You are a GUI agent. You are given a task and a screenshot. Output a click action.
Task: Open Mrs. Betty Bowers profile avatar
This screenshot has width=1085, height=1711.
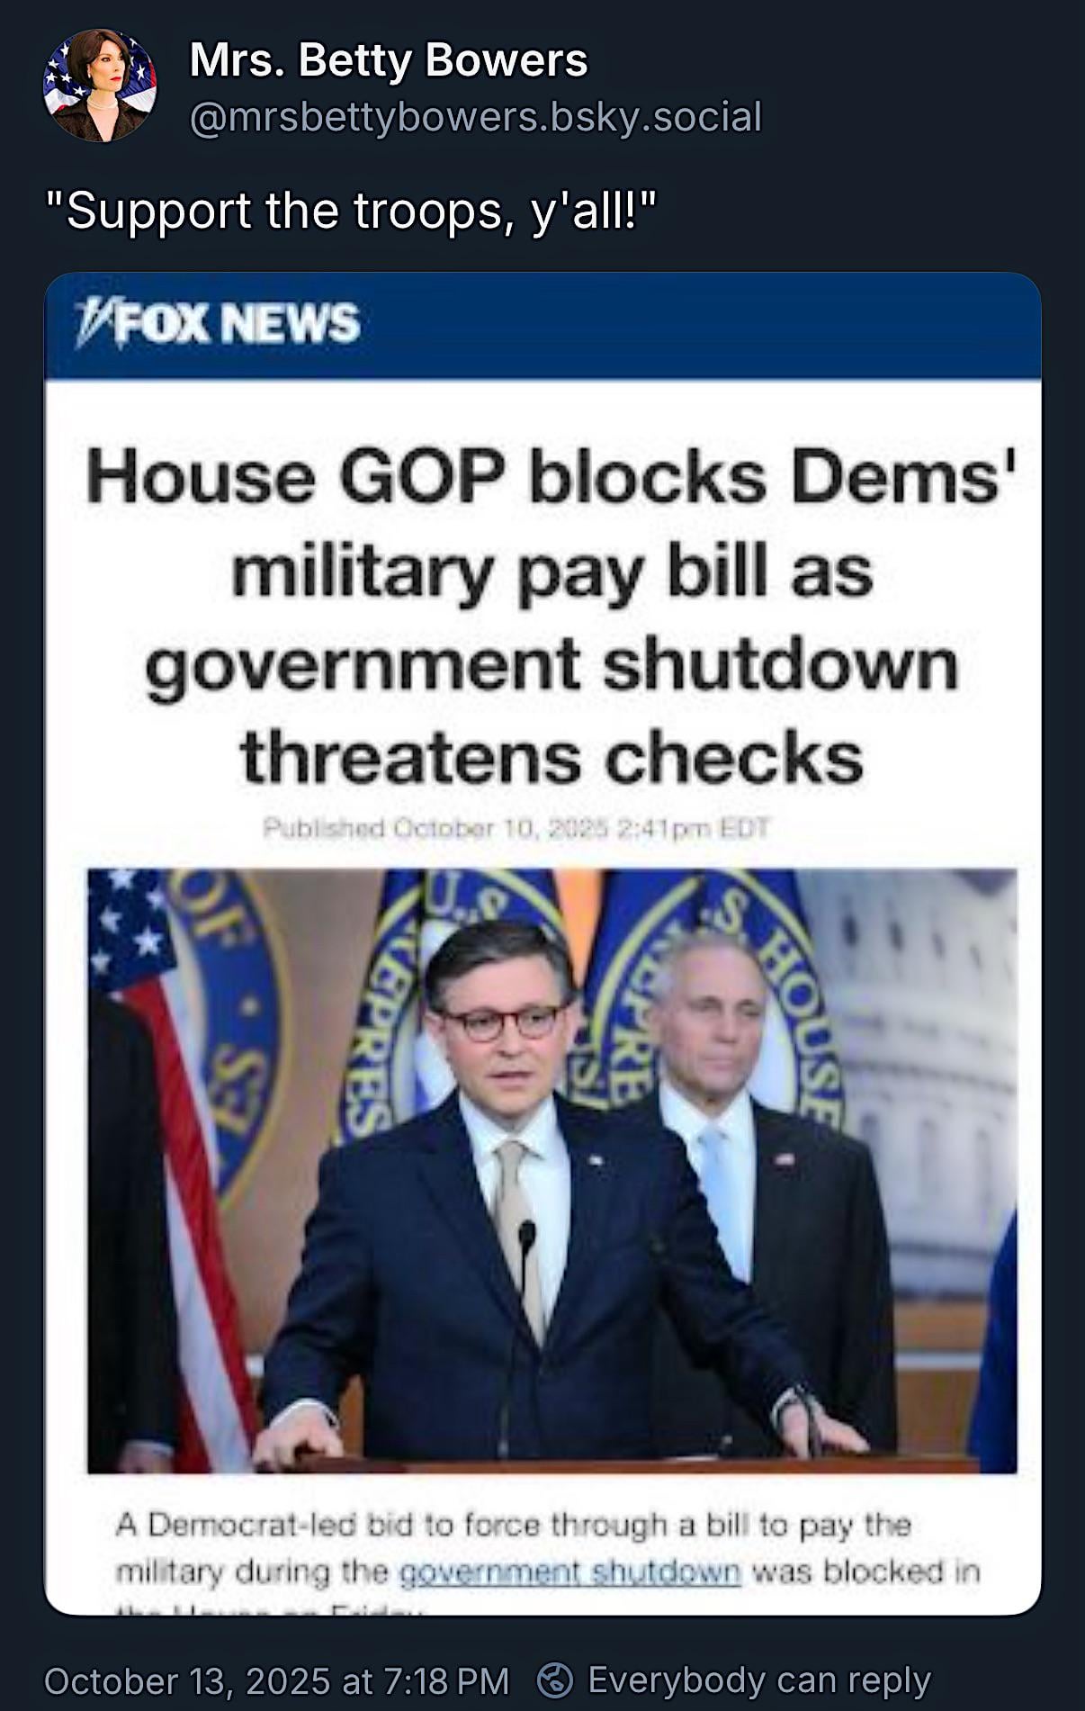[100, 86]
